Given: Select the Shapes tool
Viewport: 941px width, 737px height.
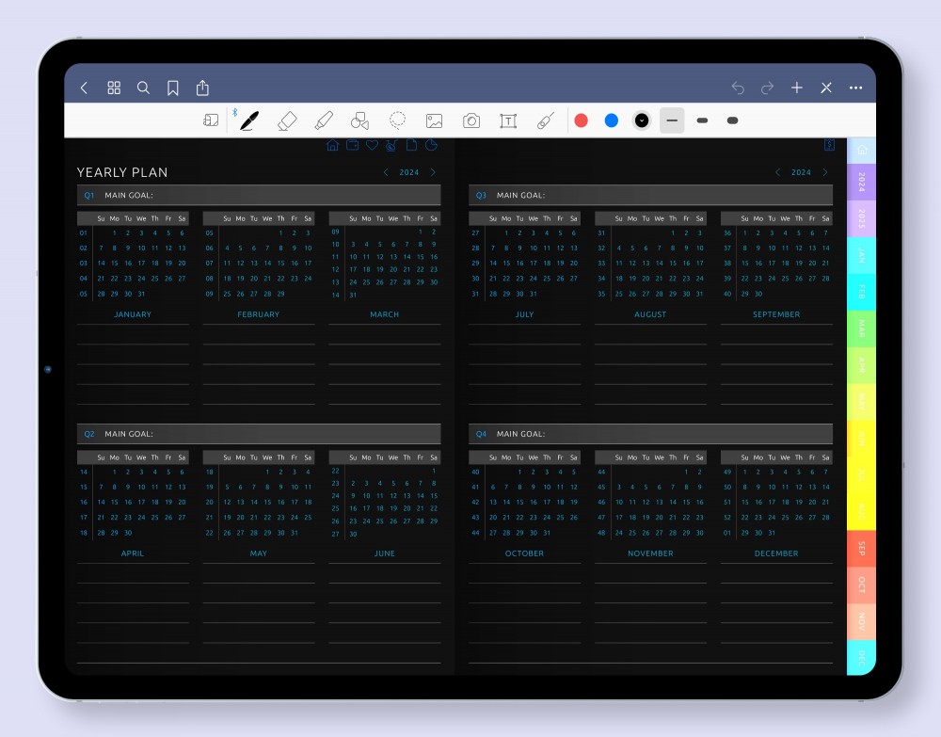Looking at the screenshot, I should point(360,120).
